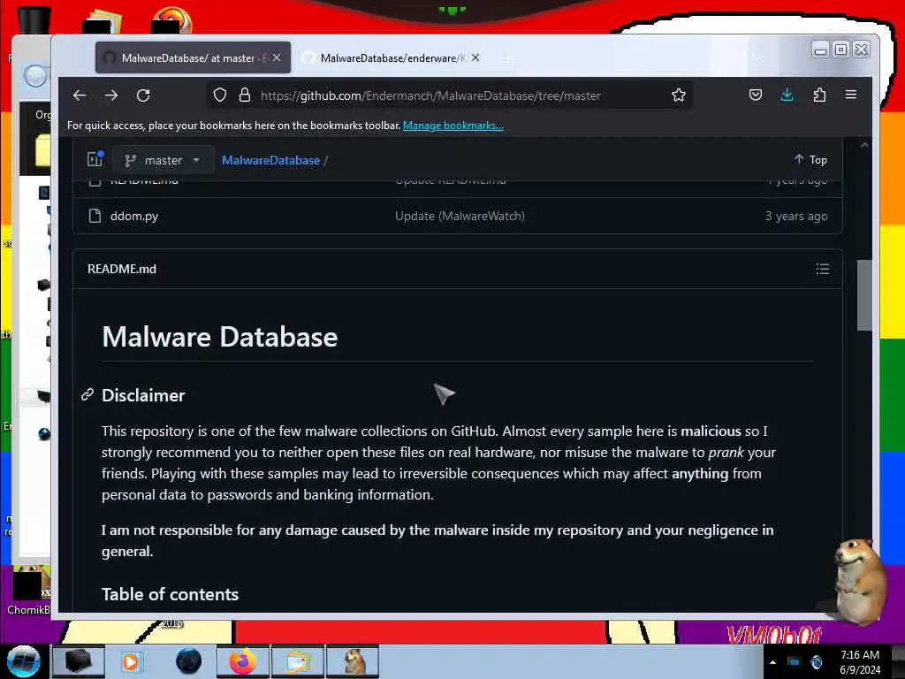Open the Update (MalwareWatch) commit message

[x=460, y=216]
